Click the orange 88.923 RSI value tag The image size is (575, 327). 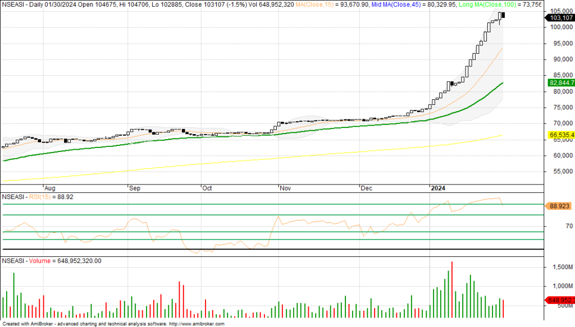[x=559, y=206]
